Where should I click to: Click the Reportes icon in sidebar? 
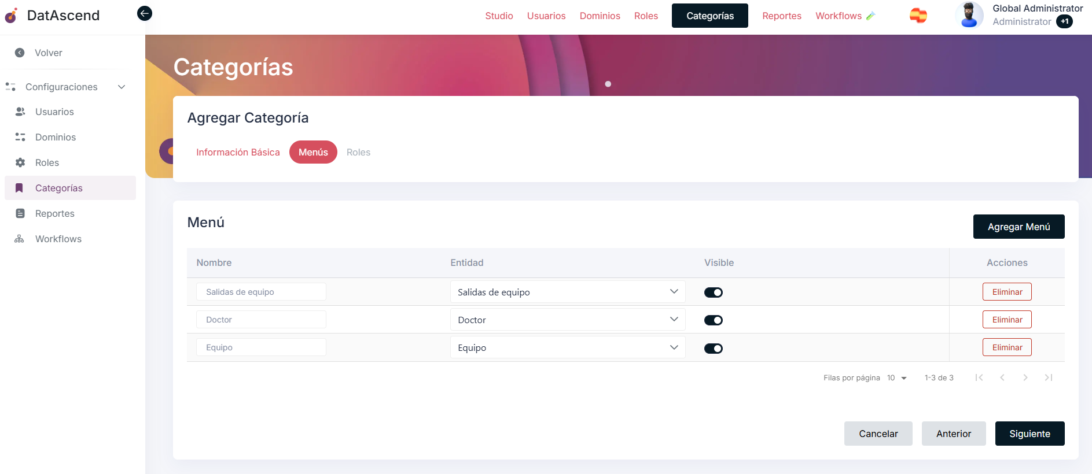(x=20, y=213)
